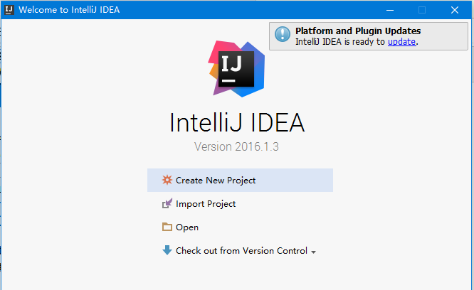This screenshot has height=290, width=474.
Task: Click the large IntelliJ IDEA logo
Action: [x=236, y=69]
